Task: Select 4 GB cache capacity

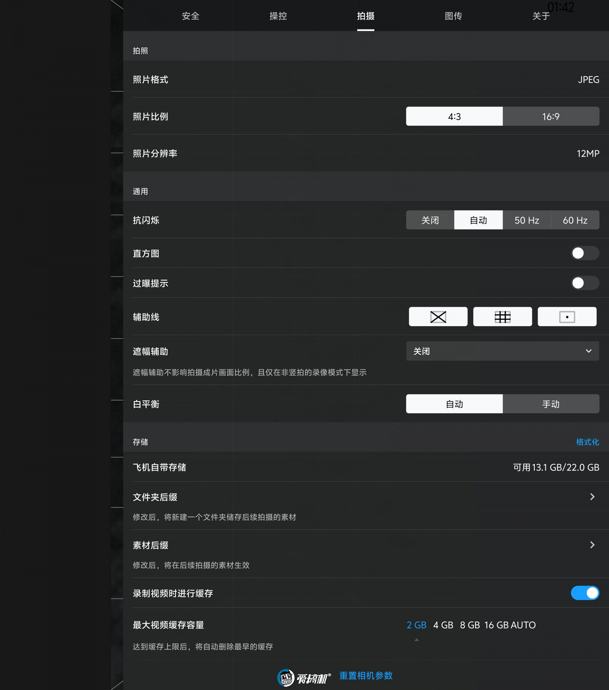Action: click(443, 625)
